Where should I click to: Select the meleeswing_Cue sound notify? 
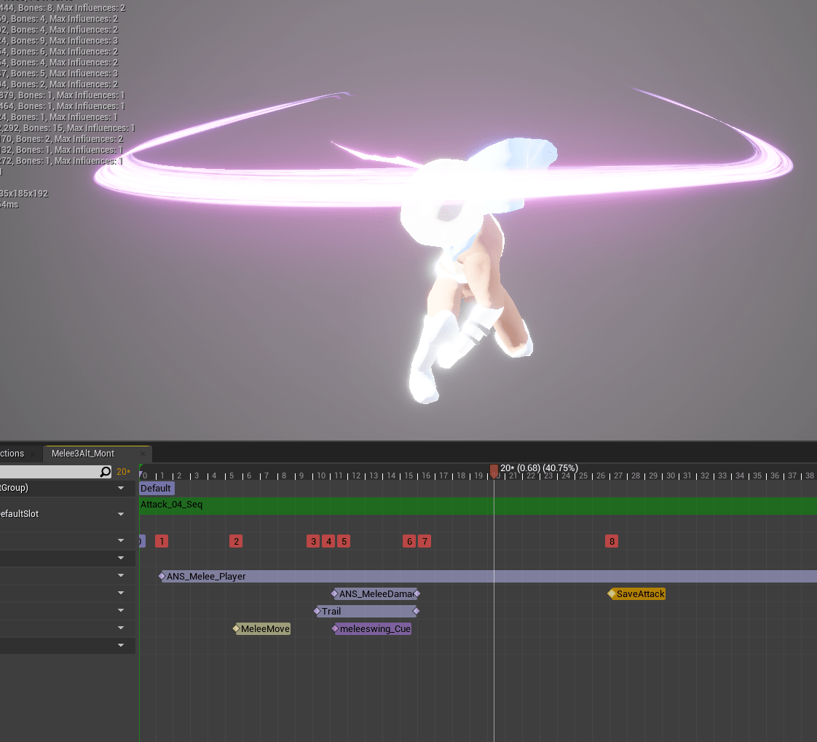point(375,629)
